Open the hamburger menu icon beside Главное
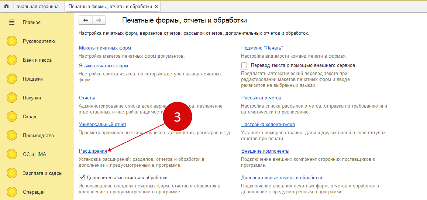The image size is (427, 200). click(x=12, y=23)
